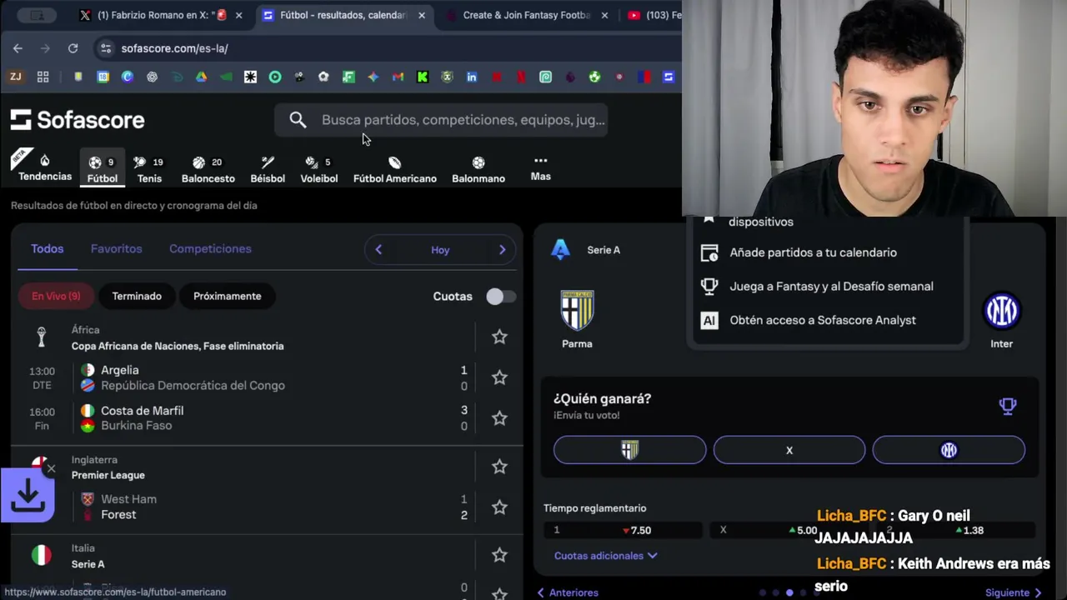Favorite the Premier League competition
The image size is (1067, 600).
point(499,467)
